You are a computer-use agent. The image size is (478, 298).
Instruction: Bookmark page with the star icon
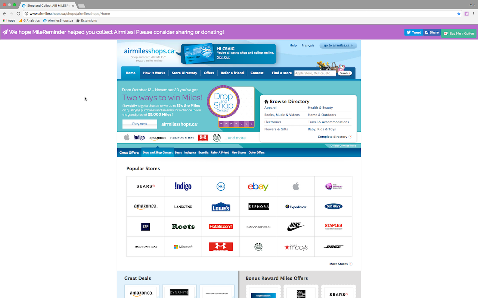pyautogui.click(x=459, y=14)
